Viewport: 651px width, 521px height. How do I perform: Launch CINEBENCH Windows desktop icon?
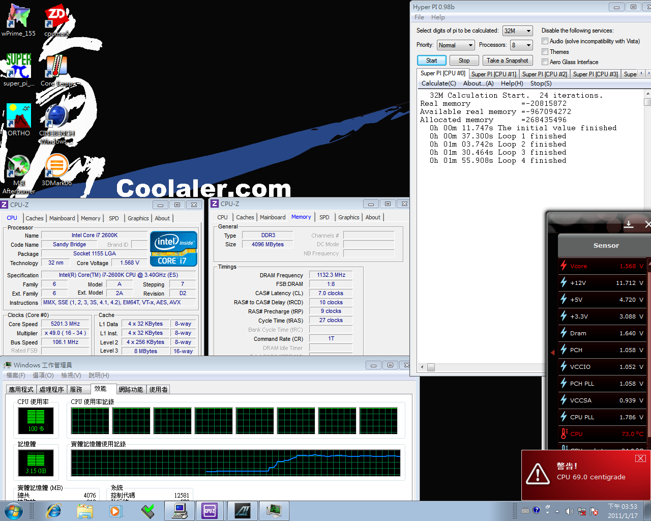(56, 124)
